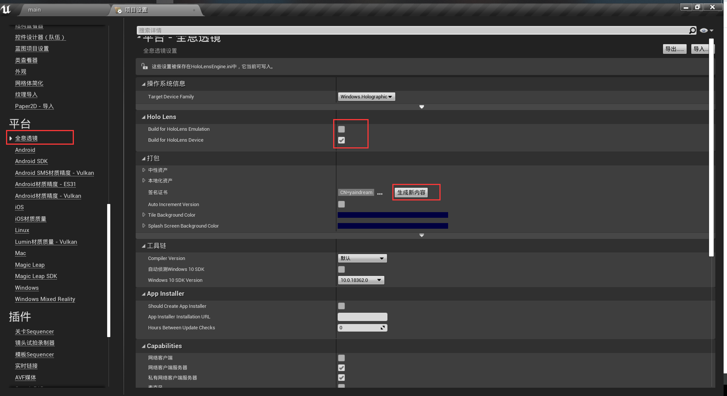Uncheck Build for HoloLens Device
727x396 pixels.
[x=341, y=140]
